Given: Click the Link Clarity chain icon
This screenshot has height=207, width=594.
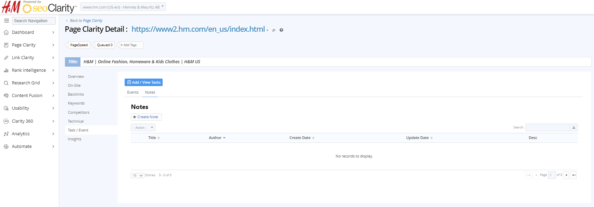Looking at the screenshot, I should tap(6, 58).
